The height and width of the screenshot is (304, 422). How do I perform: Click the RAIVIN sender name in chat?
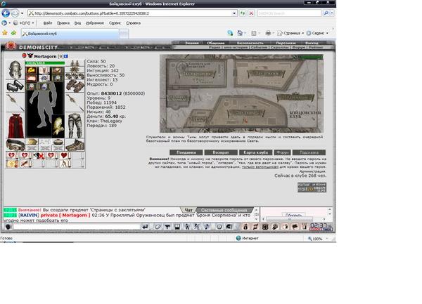click(29, 216)
